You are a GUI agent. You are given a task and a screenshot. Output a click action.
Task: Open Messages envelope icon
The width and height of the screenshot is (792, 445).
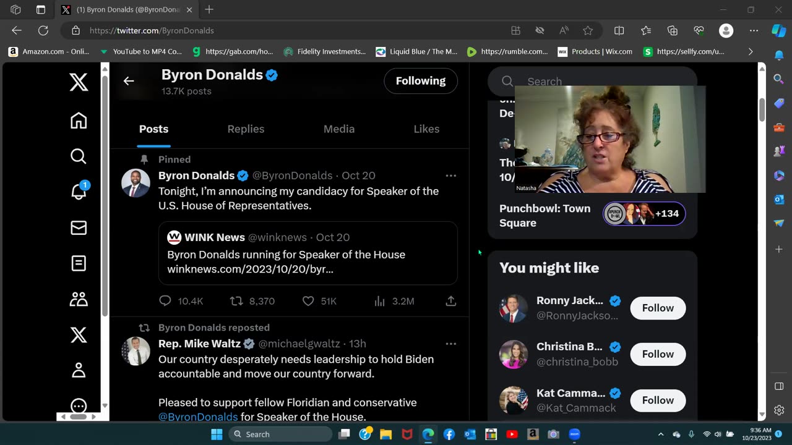(79, 228)
